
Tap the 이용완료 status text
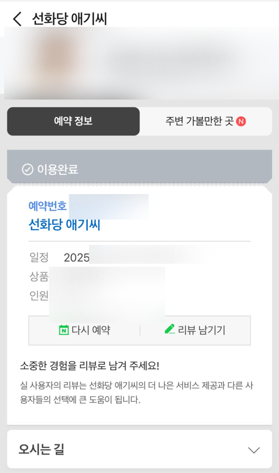point(58,169)
